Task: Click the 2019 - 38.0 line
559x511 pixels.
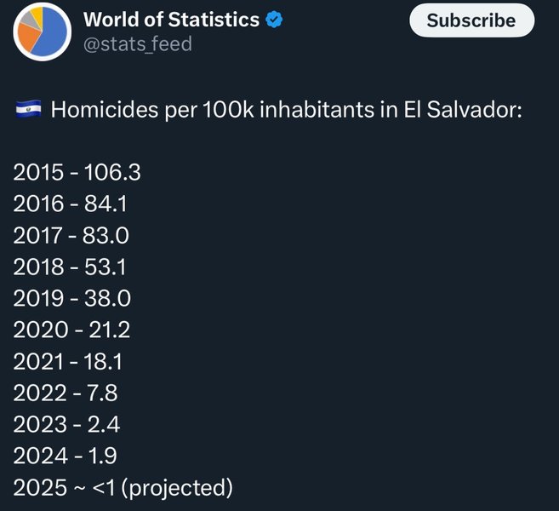Action: pos(72,298)
